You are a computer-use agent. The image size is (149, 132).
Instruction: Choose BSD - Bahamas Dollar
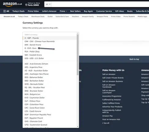50,77
